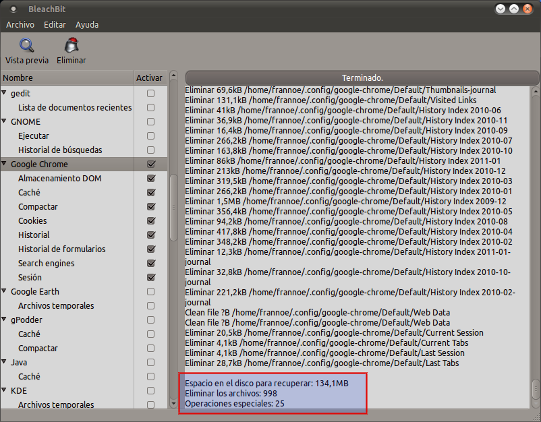Click the cleaner list scrollbar up arrow
541x422 pixels.
click(173, 75)
